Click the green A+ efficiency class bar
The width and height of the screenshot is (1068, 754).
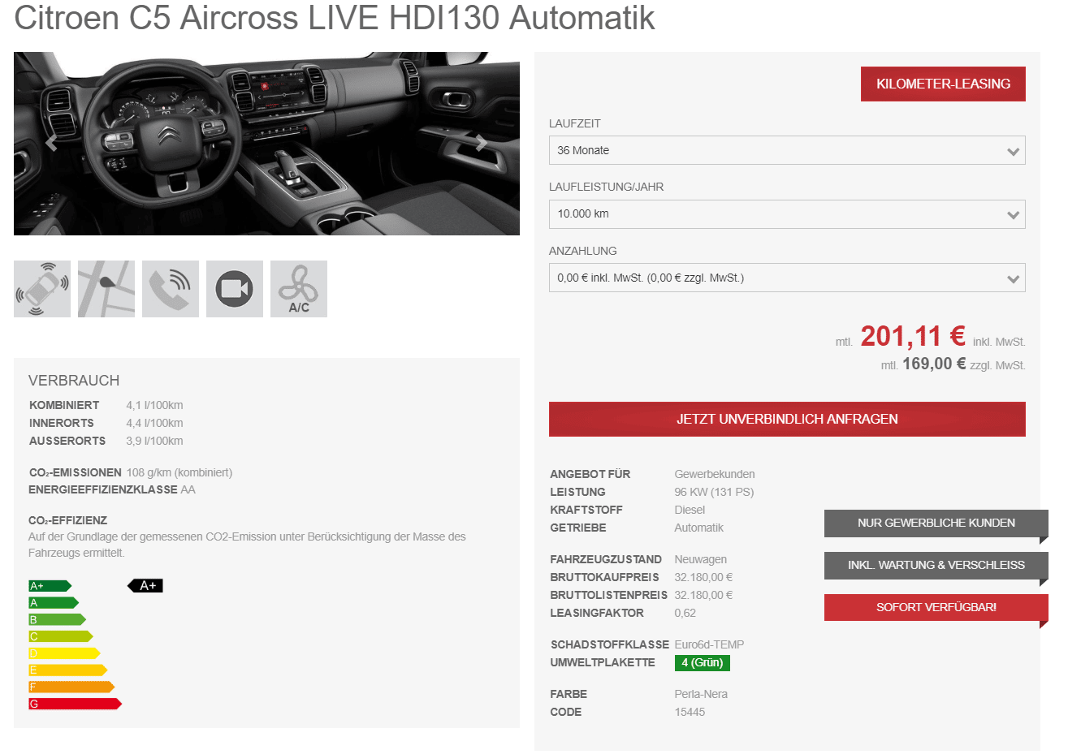coord(50,586)
